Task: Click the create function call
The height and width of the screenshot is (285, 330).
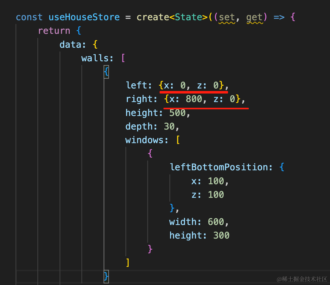Action: tap(153, 17)
